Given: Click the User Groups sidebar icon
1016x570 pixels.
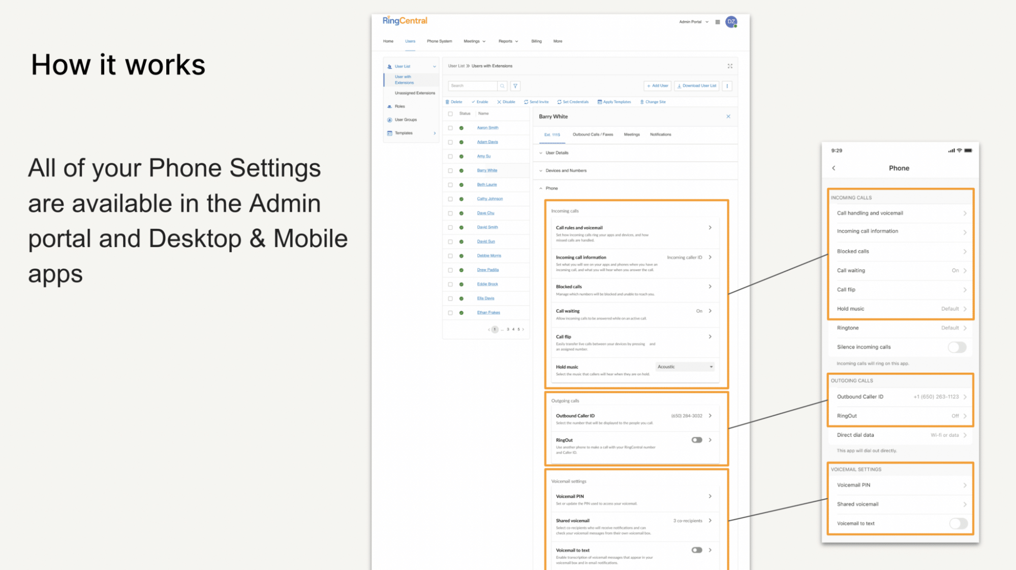Looking at the screenshot, I should (389, 119).
